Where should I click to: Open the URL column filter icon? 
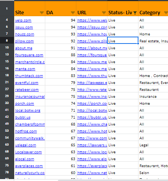click(x=104, y=13)
